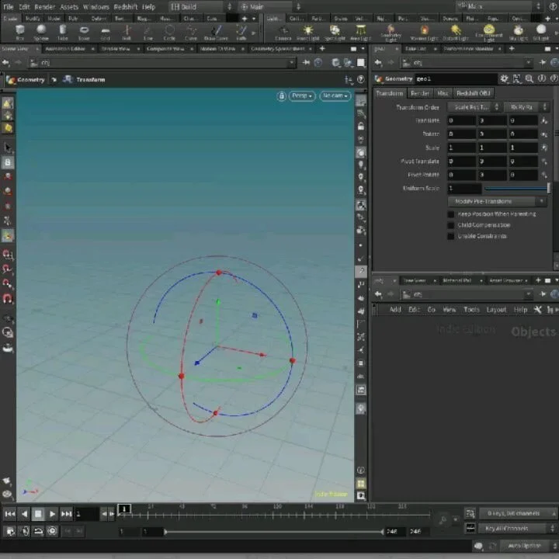This screenshot has height=559, width=559.
Task: Add a Camera from the shelf
Action: pos(283,32)
